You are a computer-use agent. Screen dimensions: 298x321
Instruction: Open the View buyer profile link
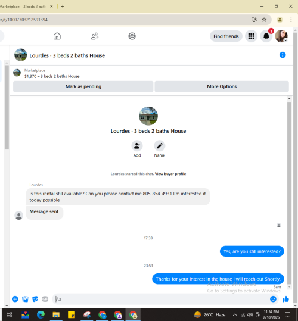[x=170, y=174]
